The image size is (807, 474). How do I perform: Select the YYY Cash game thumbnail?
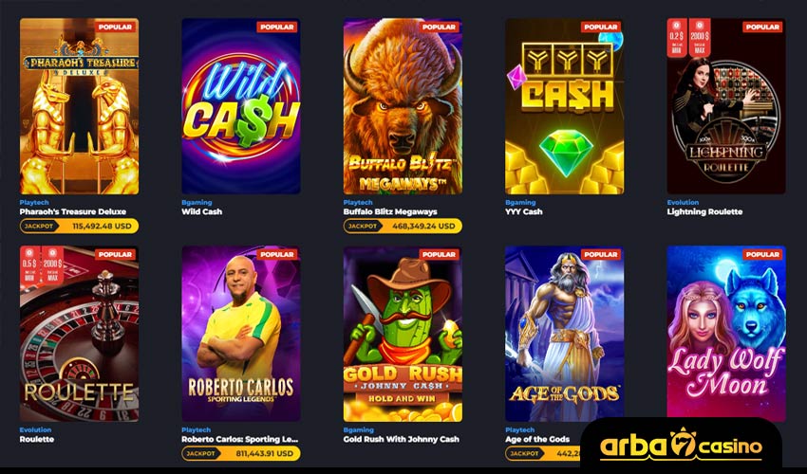(x=565, y=106)
